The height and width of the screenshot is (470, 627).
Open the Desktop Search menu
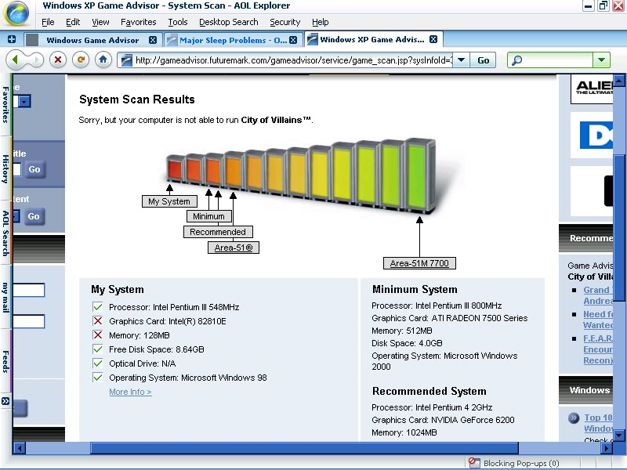click(229, 22)
